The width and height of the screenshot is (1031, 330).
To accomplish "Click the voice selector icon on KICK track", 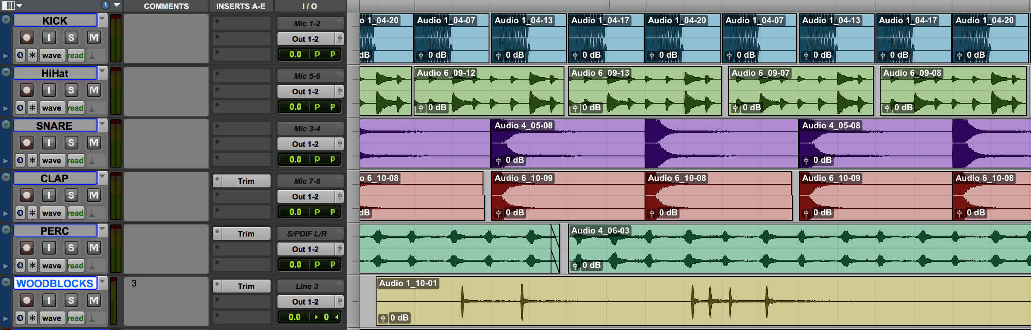I will pos(92,56).
